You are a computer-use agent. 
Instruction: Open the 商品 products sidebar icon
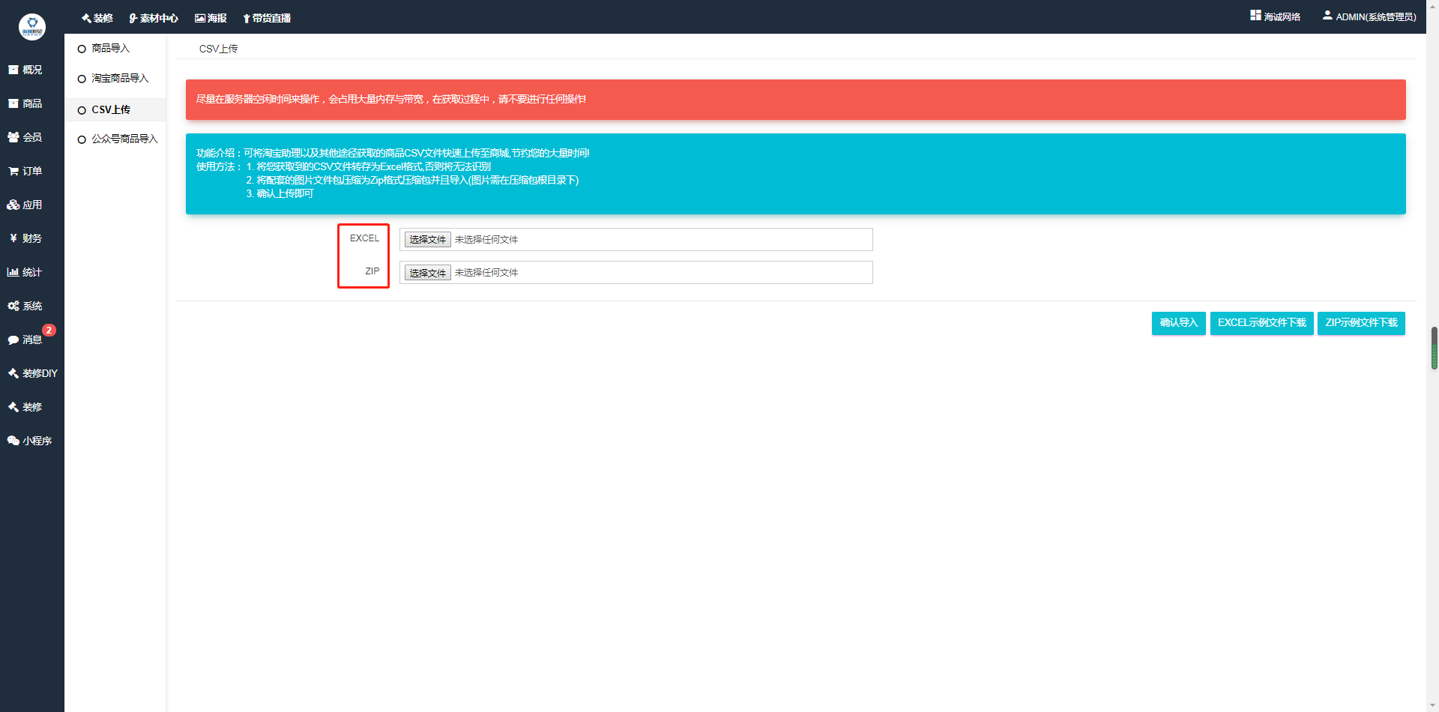click(x=13, y=103)
